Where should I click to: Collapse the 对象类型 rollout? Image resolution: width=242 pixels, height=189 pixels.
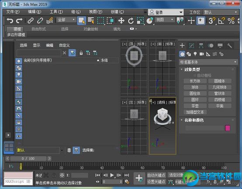192,69
